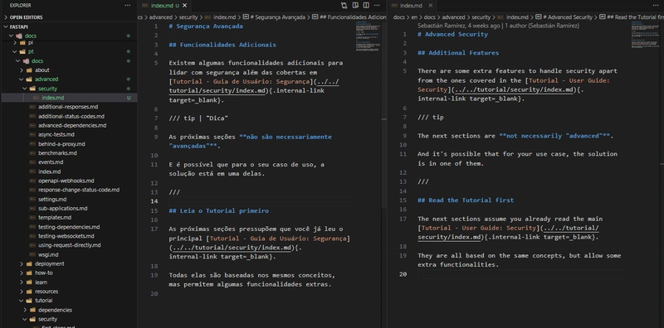664x328 pixels.
Task: Click the folder icon of the deployment folder
Action: pos(29,263)
